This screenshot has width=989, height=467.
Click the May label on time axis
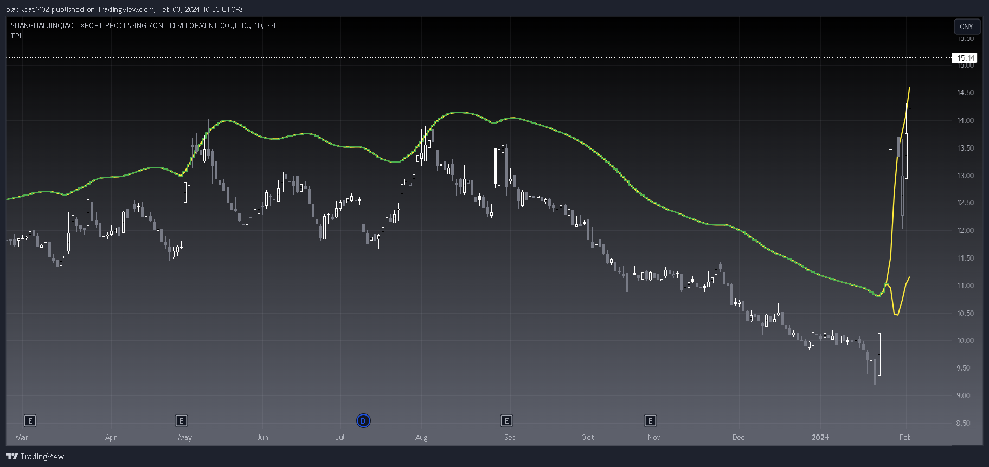click(185, 437)
